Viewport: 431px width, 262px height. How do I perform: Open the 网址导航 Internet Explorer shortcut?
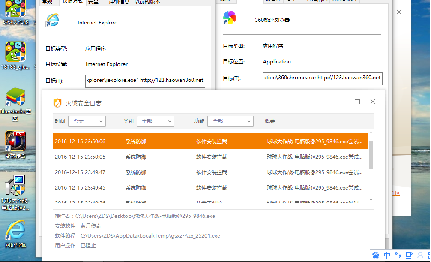pos(15,232)
